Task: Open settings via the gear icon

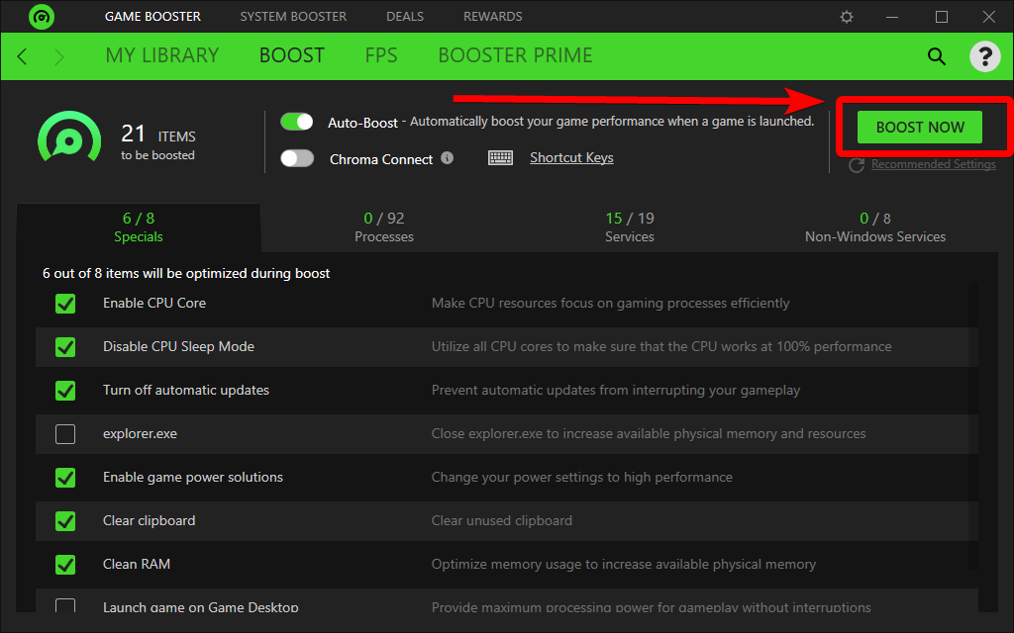Action: [847, 17]
